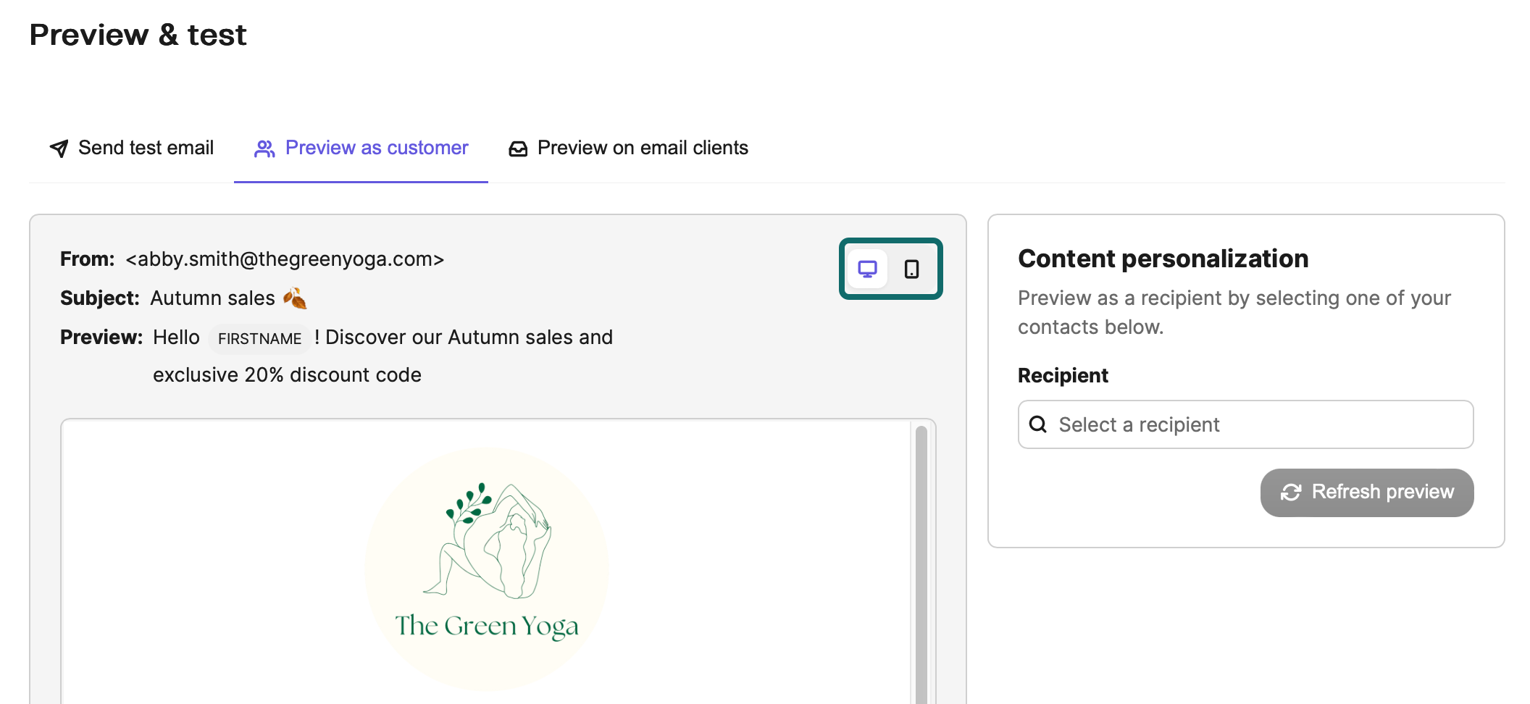Click the magnifier icon in recipient field

1038,424
